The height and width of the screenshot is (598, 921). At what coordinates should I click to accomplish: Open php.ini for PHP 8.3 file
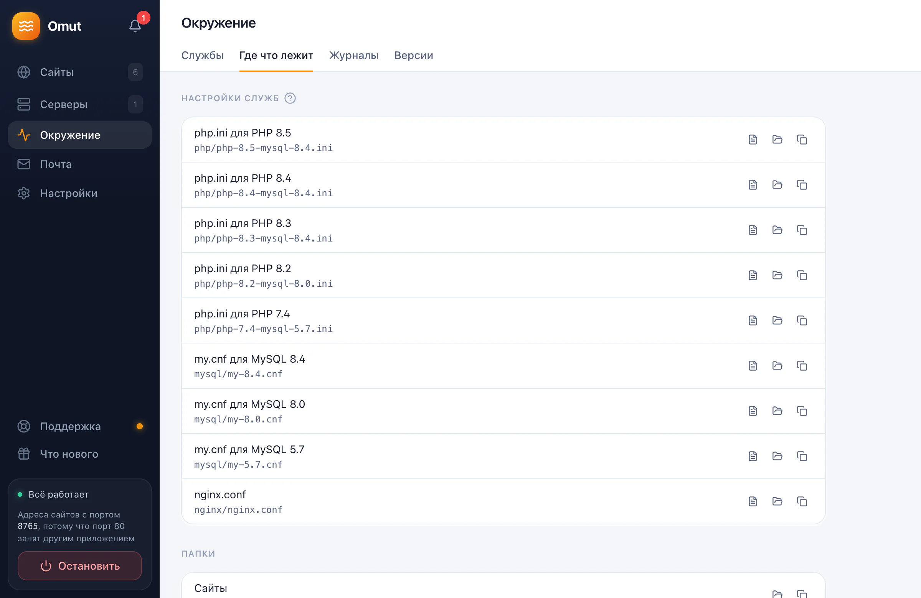753,230
